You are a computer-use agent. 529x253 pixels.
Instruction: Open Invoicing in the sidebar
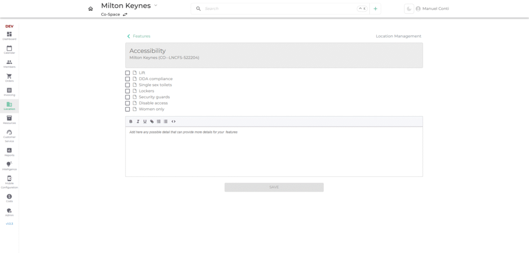[9, 91]
